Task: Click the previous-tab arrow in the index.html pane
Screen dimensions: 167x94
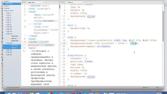Action: click(22, 2)
